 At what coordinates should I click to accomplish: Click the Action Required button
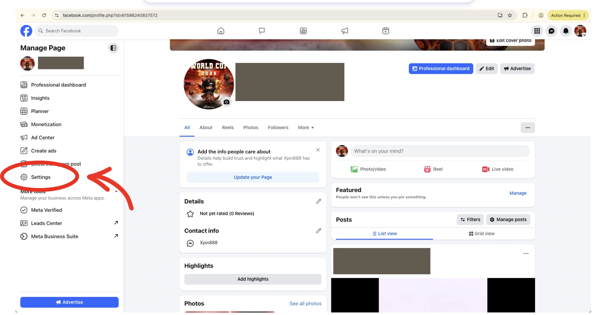568,15
